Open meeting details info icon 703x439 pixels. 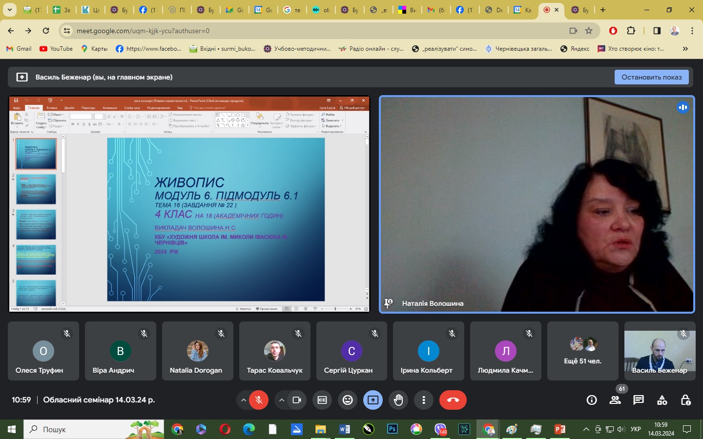pos(592,400)
